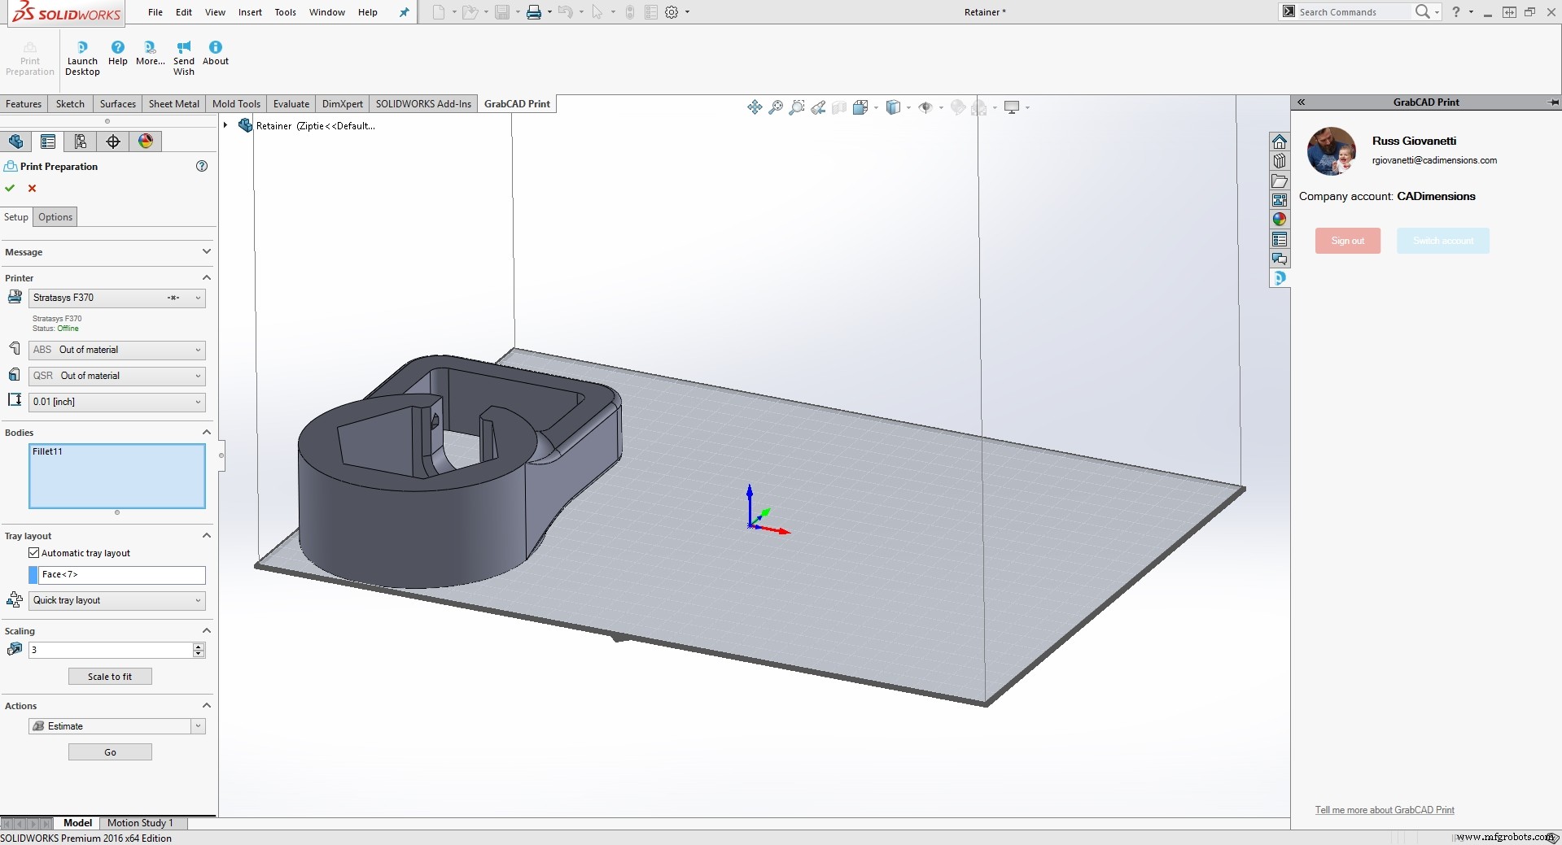The width and height of the screenshot is (1562, 845).
Task: Cancel Print Preparation with red X
Action: tap(32, 188)
